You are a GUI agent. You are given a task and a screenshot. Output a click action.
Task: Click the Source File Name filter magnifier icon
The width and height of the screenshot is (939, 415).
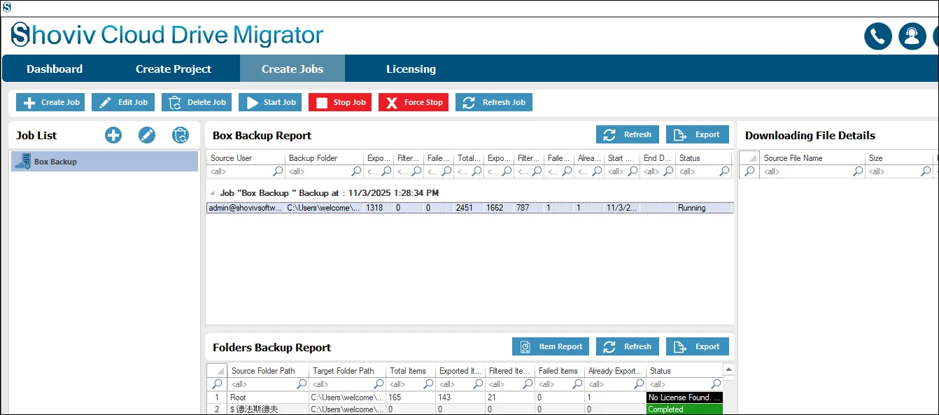[858, 171]
